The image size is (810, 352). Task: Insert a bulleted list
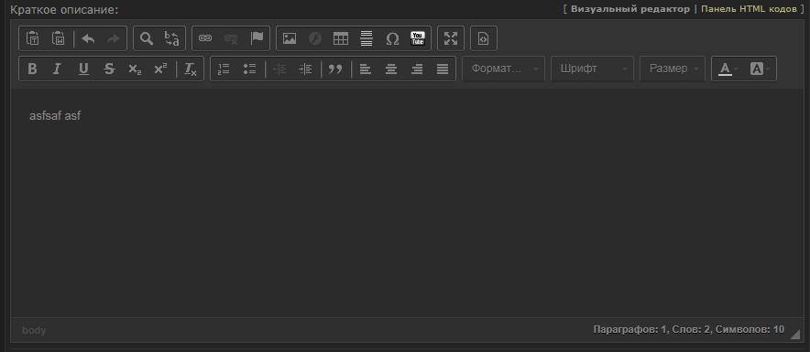point(249,69)
